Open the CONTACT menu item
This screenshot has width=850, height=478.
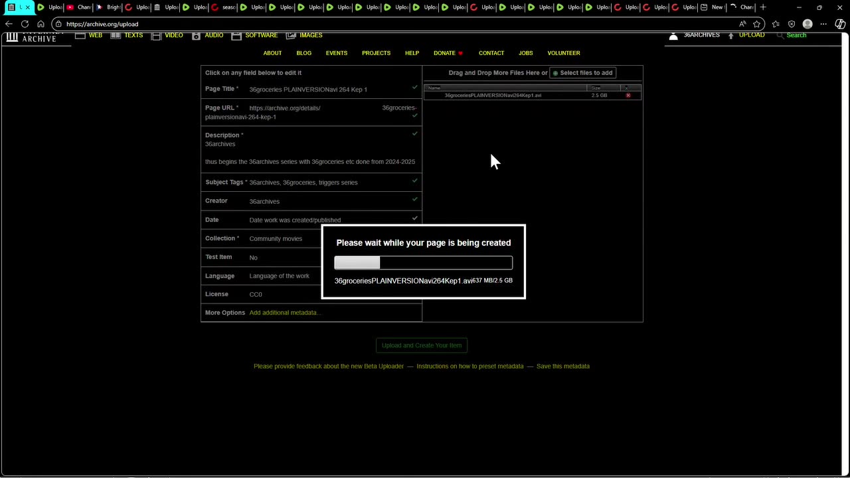click(491, 53)
